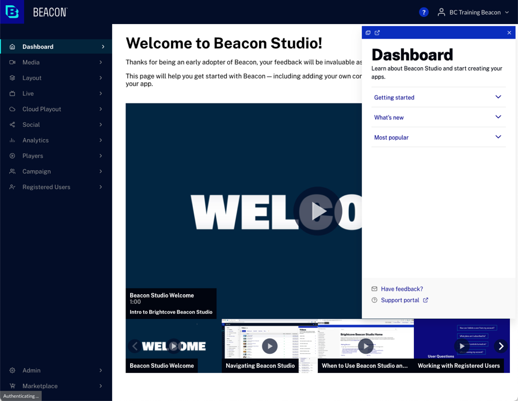The image size is (518, 401).
Task: Expand the Most popular section
Action: pos(439,137)
